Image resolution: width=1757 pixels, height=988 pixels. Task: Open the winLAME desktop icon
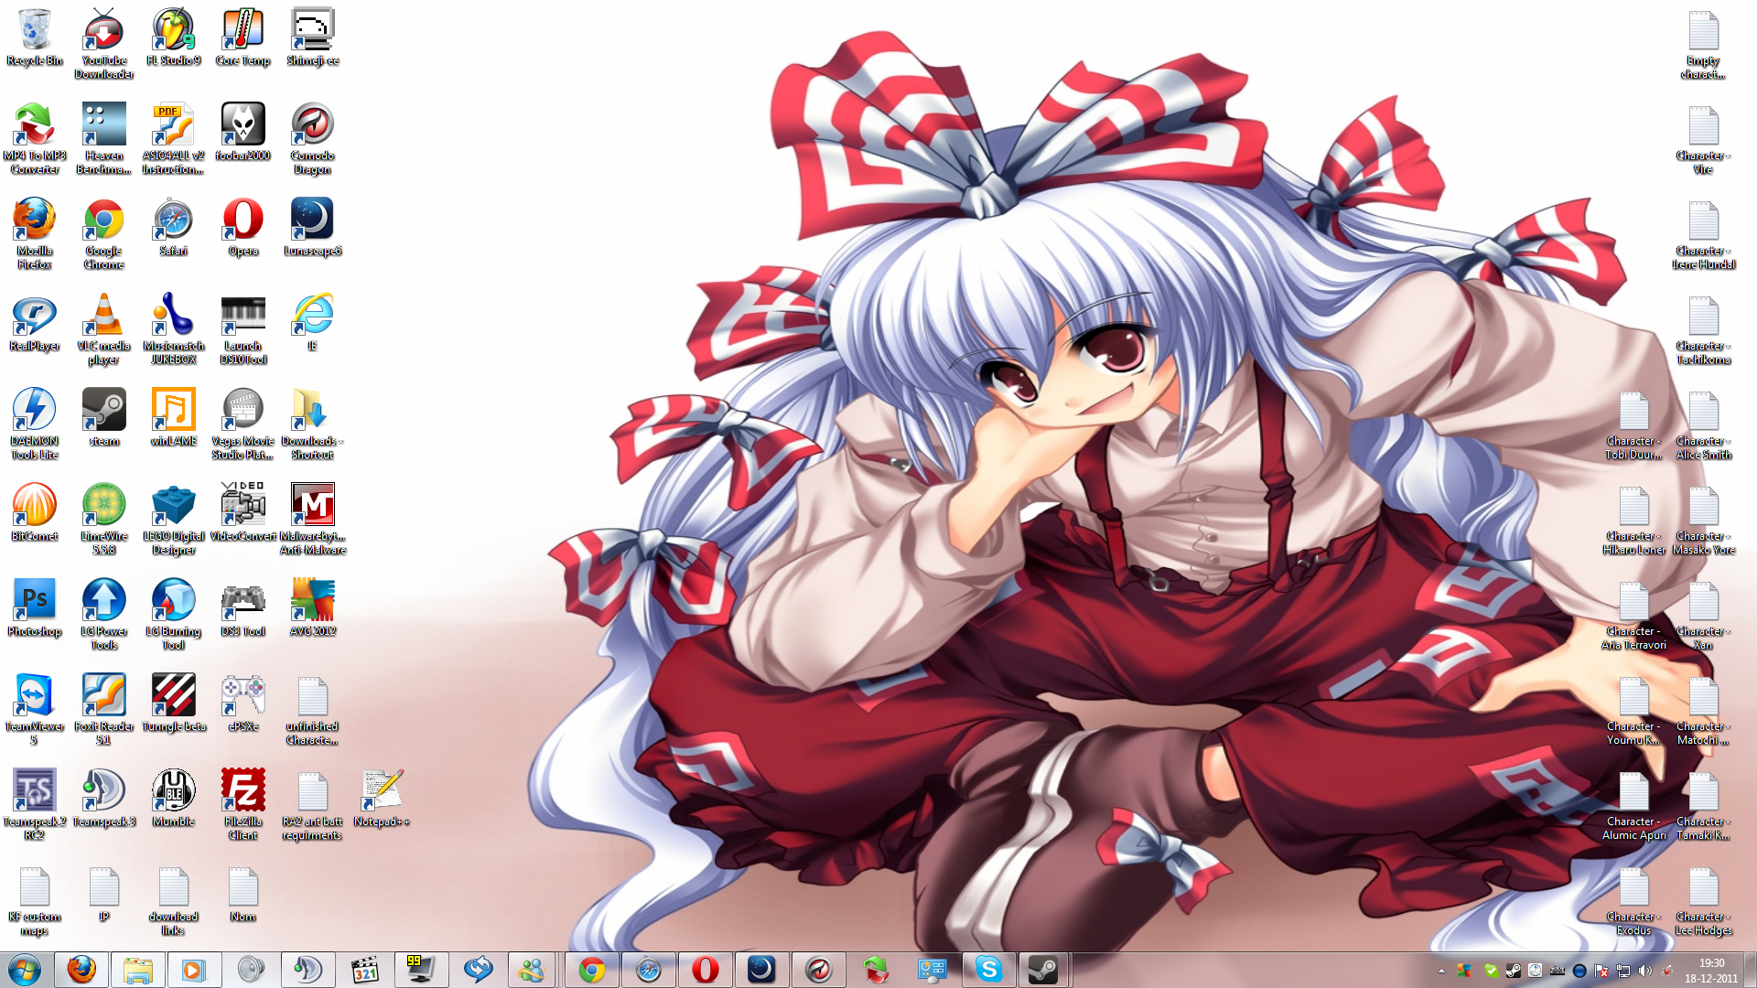tap(174, 418)
